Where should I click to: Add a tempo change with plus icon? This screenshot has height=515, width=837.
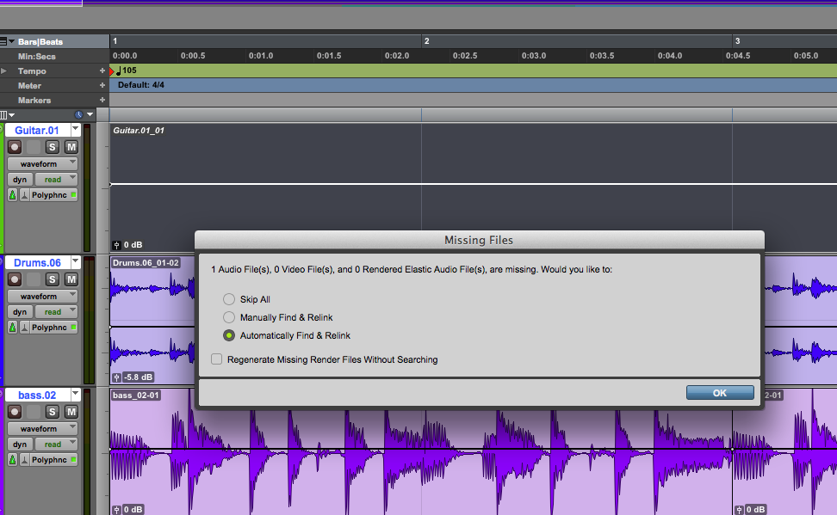click(102, 71)
